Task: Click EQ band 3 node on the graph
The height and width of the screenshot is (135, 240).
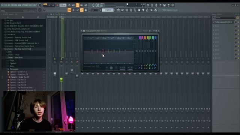Action: [x=103, y=51]
